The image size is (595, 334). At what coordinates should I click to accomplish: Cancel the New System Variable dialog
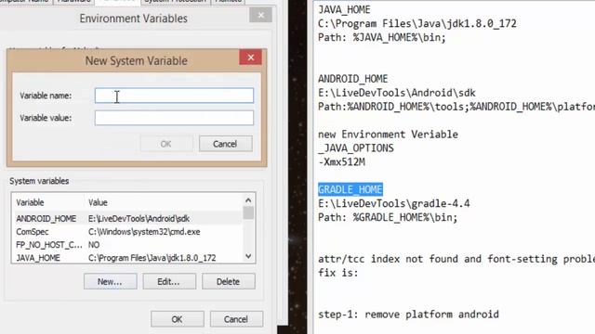coord(225,144)
